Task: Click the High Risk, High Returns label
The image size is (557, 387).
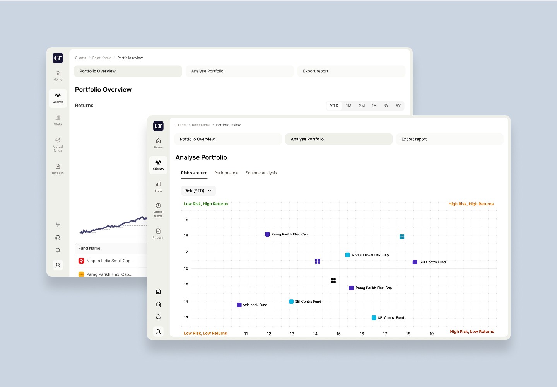Action: 471,204
